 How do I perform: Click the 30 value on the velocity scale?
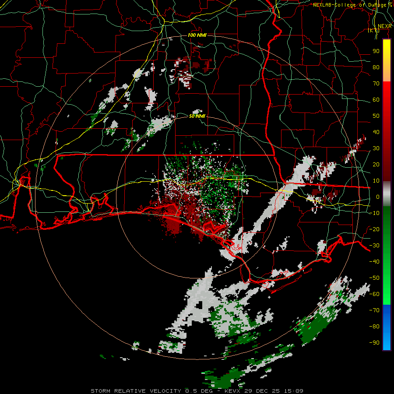376,148
